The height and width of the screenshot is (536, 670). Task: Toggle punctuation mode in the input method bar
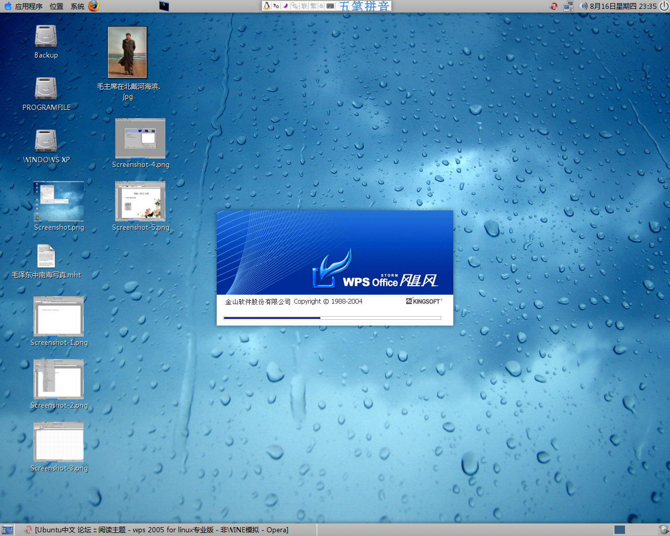(276, 6)
